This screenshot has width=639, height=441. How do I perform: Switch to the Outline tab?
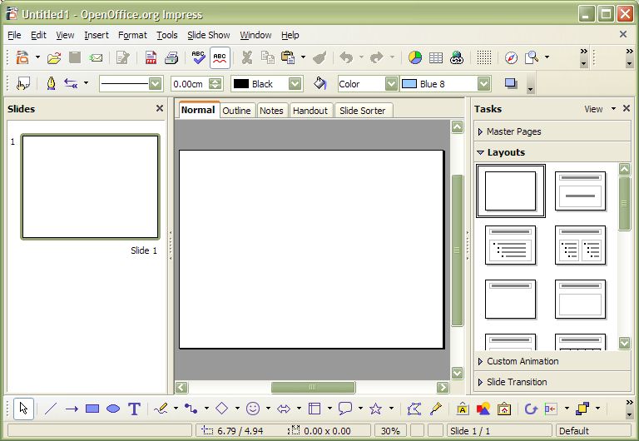point(236,111)
